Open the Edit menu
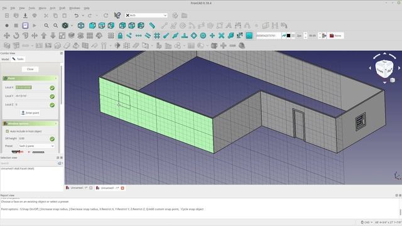The height and width of the screenshot is (226, 402). click(x=13, y=8)
